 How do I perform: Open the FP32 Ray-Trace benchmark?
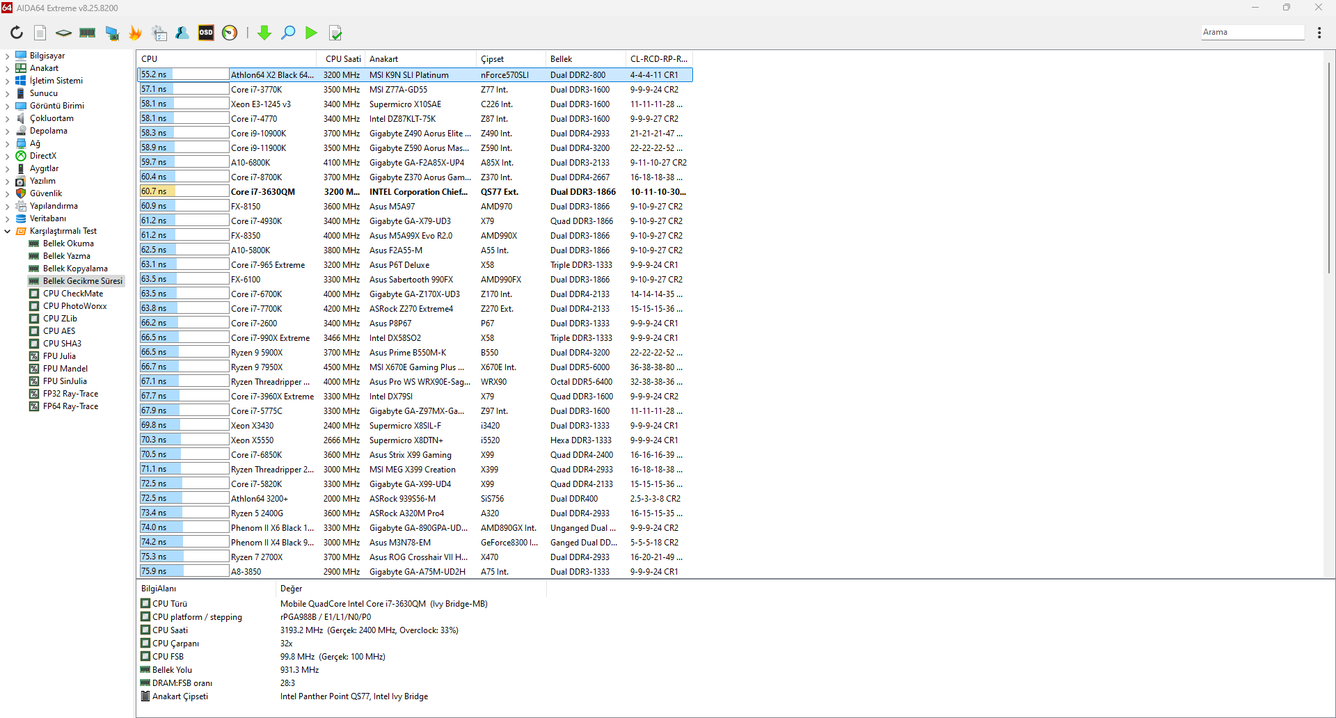(x=70, y=394)
